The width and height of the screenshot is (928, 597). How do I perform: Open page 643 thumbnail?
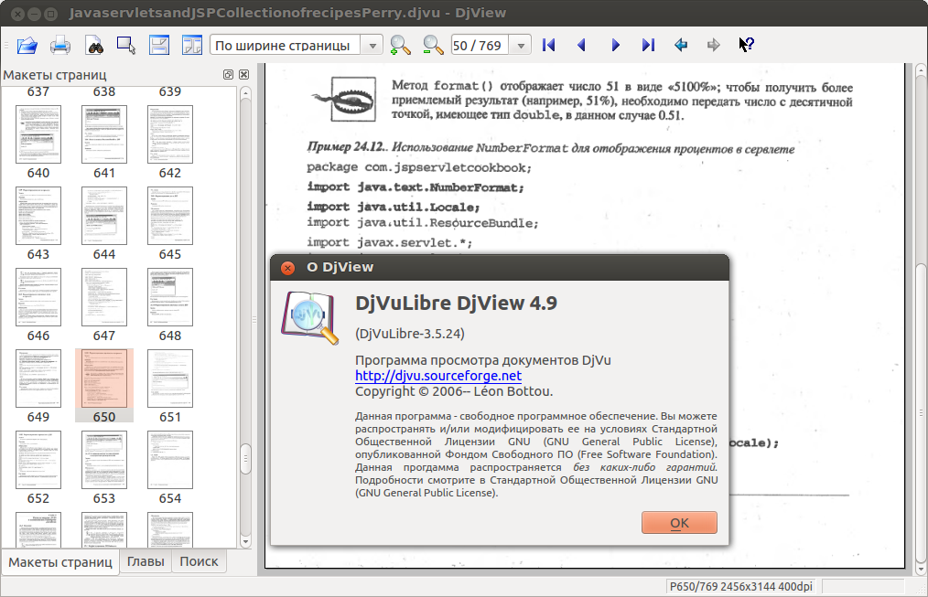point(38,216)
